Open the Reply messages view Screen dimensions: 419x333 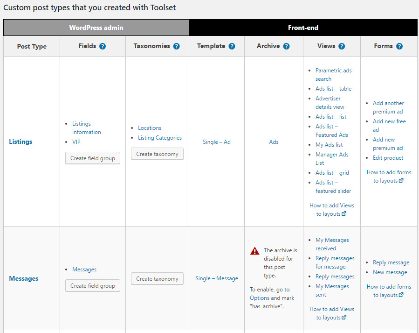(x=335, y=276)
